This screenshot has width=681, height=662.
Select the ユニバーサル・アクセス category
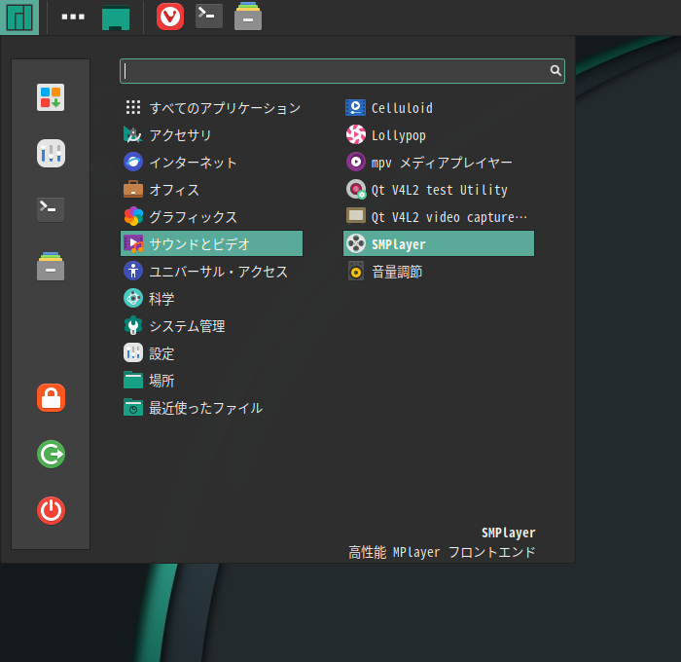[x=211, y=272]
